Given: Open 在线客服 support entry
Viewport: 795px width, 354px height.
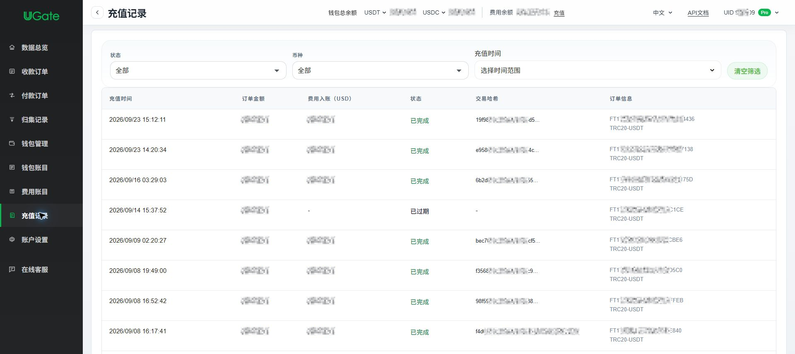Looking at the screenshot, I should [35, 270].
